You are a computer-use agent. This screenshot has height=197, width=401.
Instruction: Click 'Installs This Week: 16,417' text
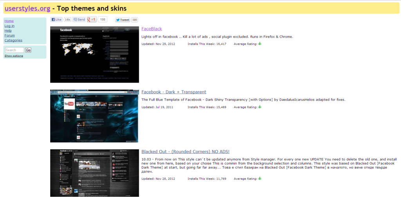point(207,44)
